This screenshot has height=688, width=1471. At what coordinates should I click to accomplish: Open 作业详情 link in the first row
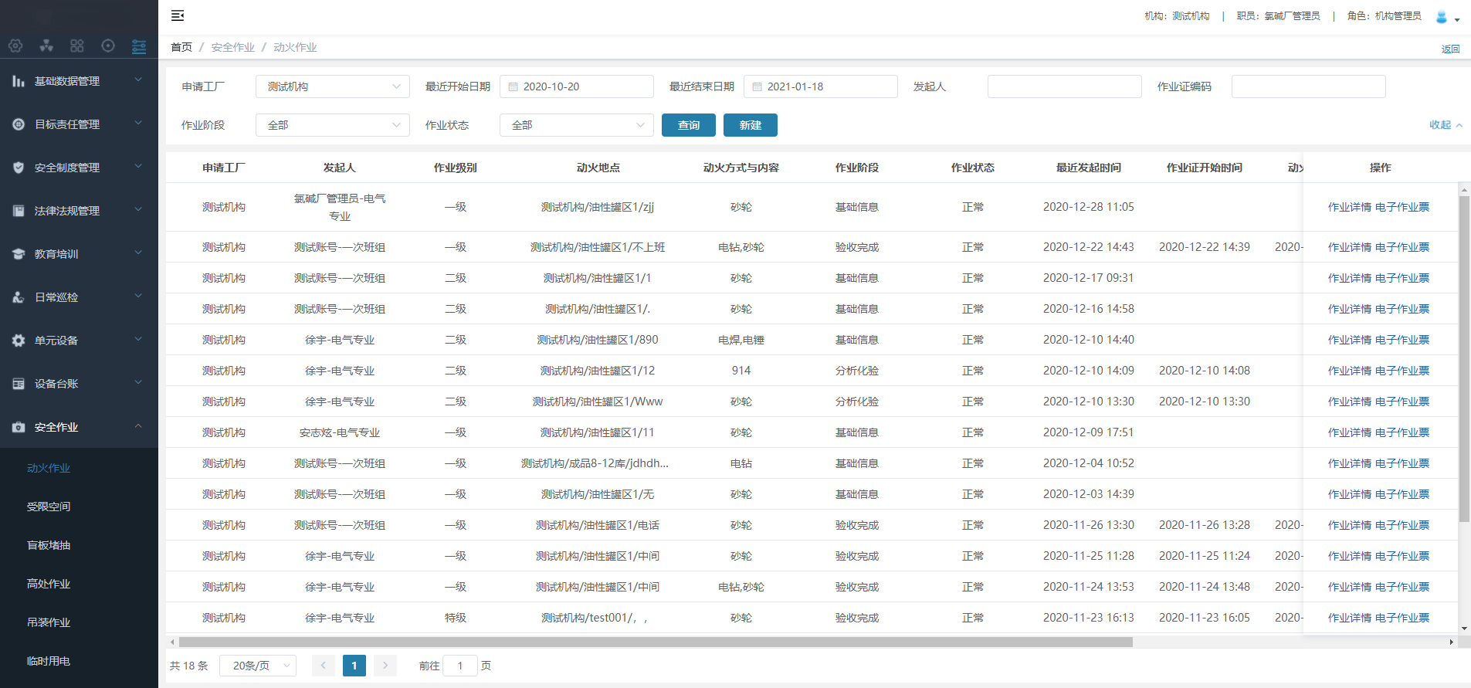1349,207
